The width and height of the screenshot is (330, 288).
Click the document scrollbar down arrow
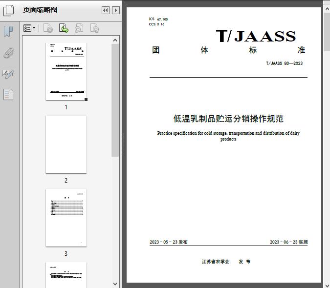tap(327, 286)
